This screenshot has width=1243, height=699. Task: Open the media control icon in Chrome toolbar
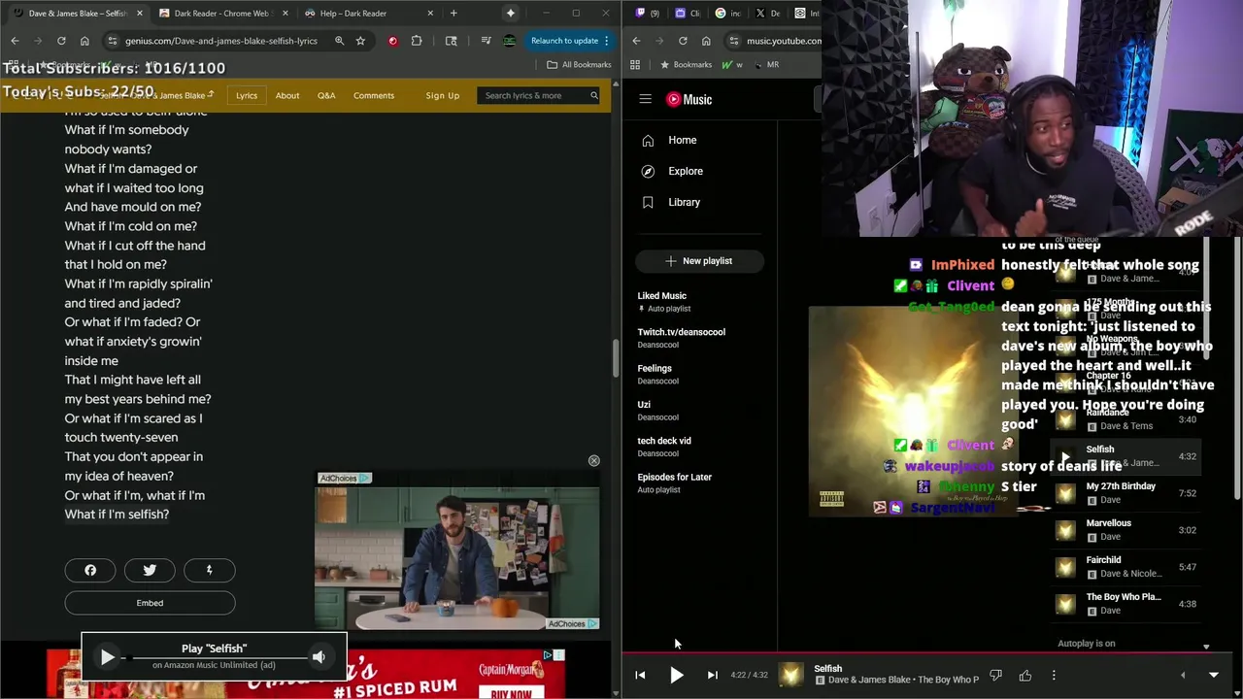click(x=486, y=41)
